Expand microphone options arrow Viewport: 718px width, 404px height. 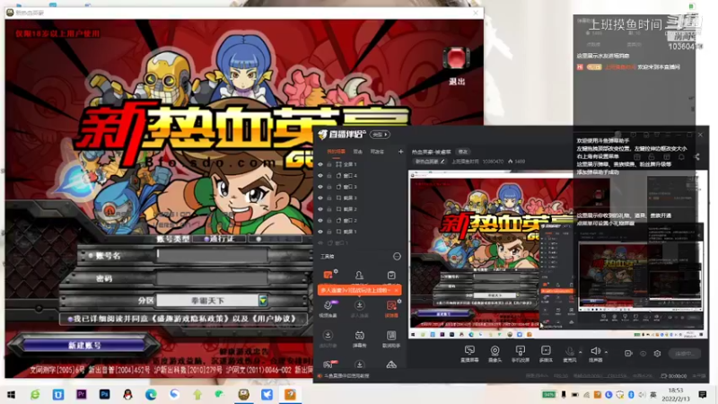580,352
